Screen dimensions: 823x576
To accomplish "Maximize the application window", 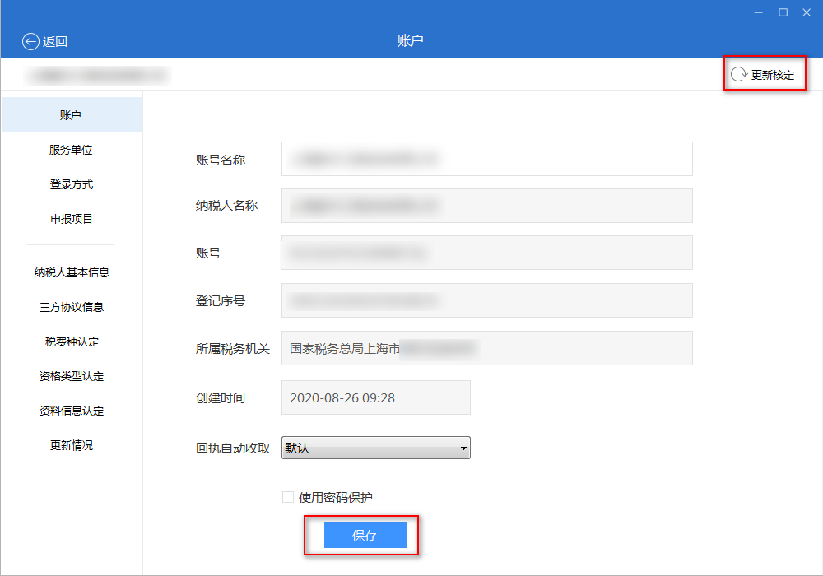I will coord(783,12).
